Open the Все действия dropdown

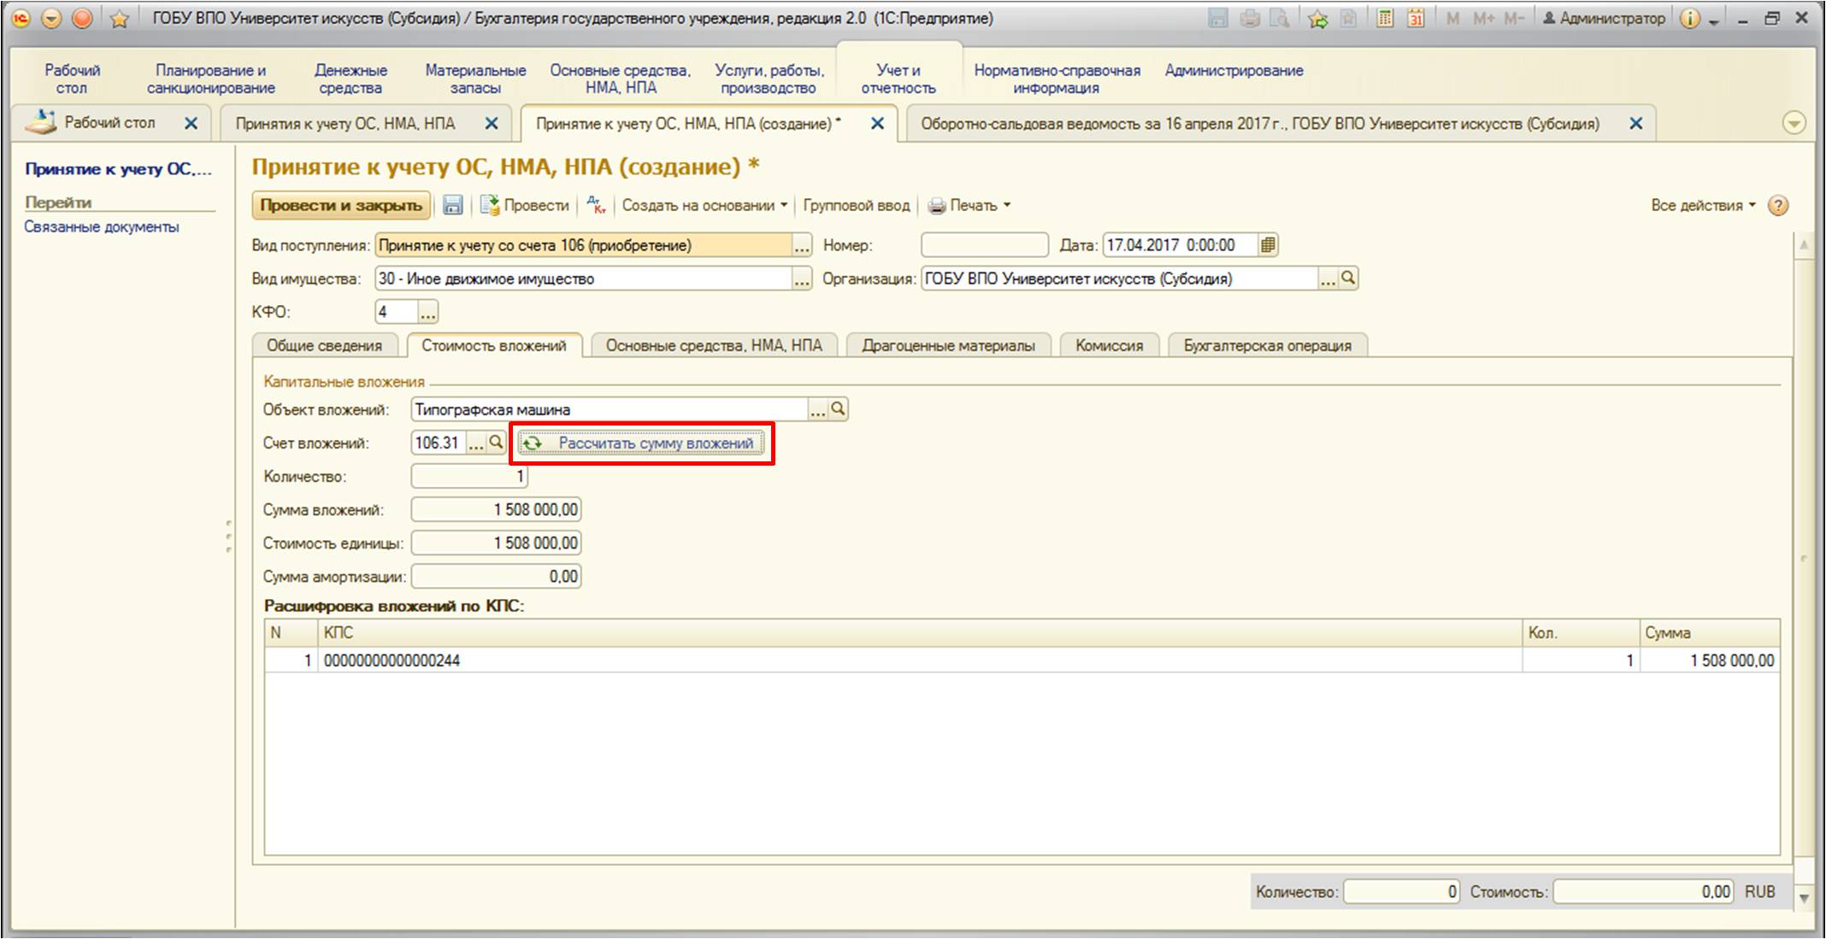[x=1703, y=205]
